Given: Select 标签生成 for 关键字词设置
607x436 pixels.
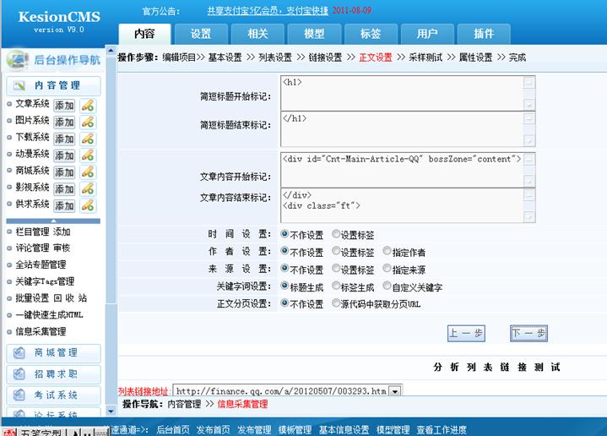Looking at the screenshot, I should (x=336, y=286).
